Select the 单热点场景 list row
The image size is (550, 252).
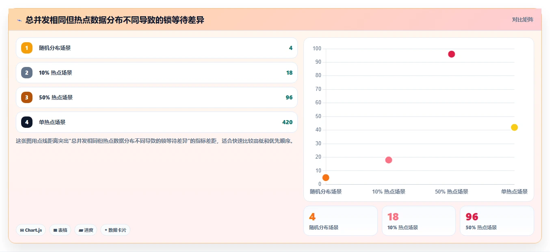pyautogui.click(x=157, y=122)
